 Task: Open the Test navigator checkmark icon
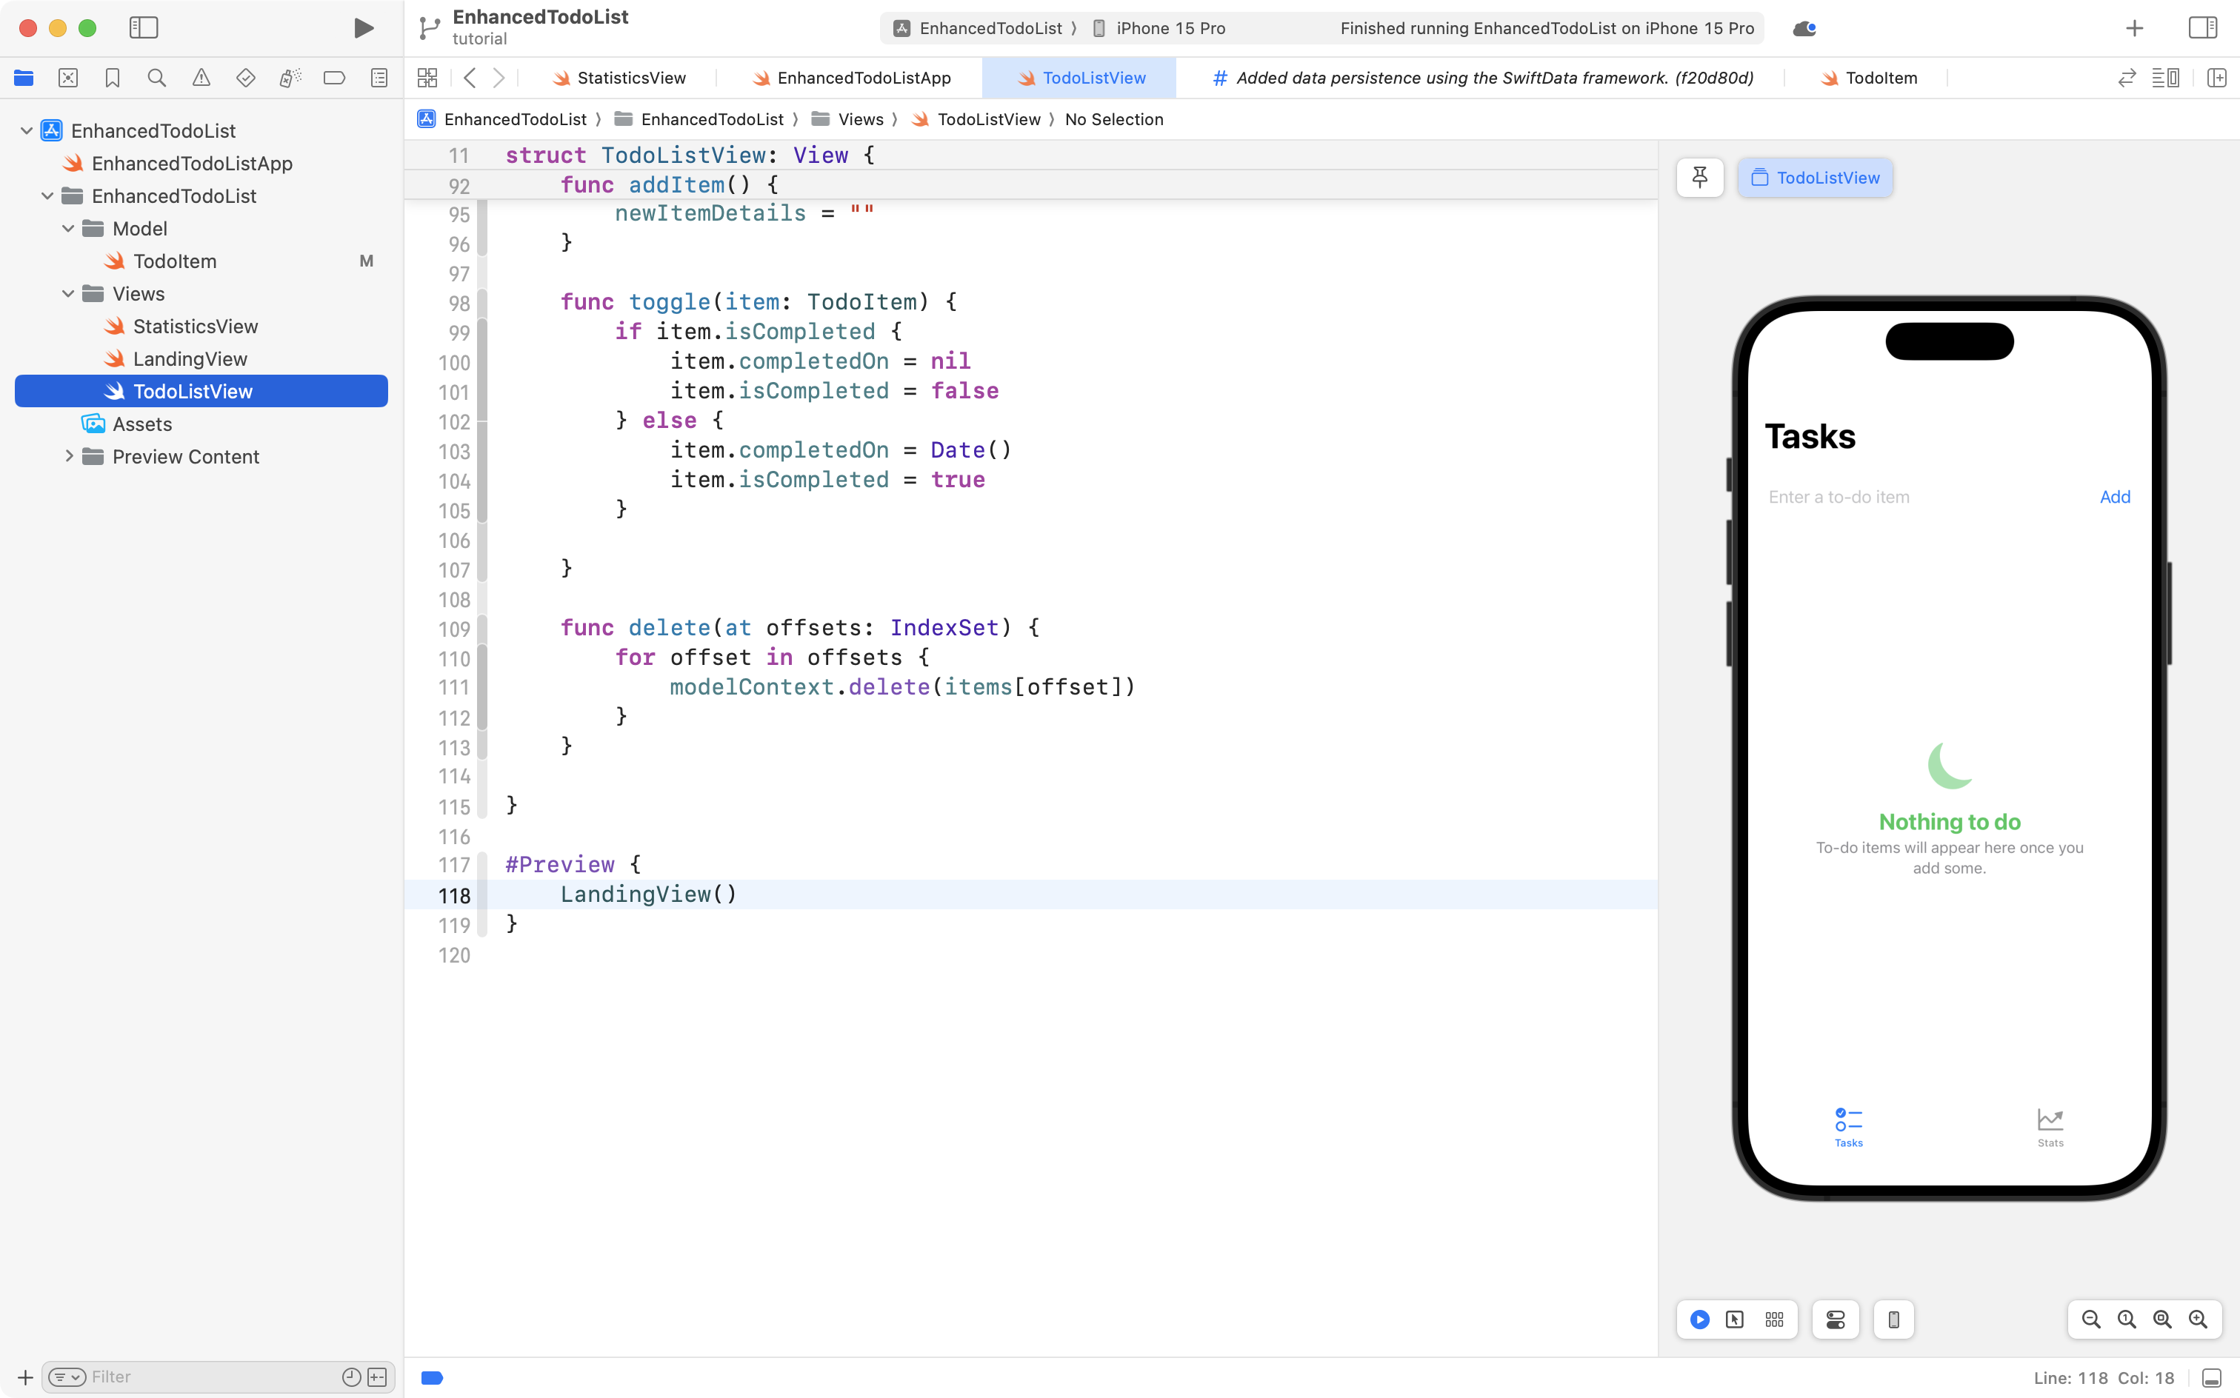pyautogui.click(x=246, y=78)
